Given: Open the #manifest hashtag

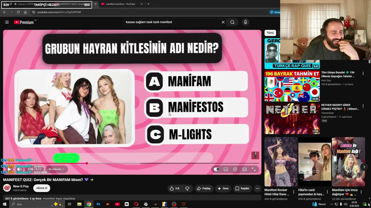Looking at the screenshot, I should coord(49,199).
